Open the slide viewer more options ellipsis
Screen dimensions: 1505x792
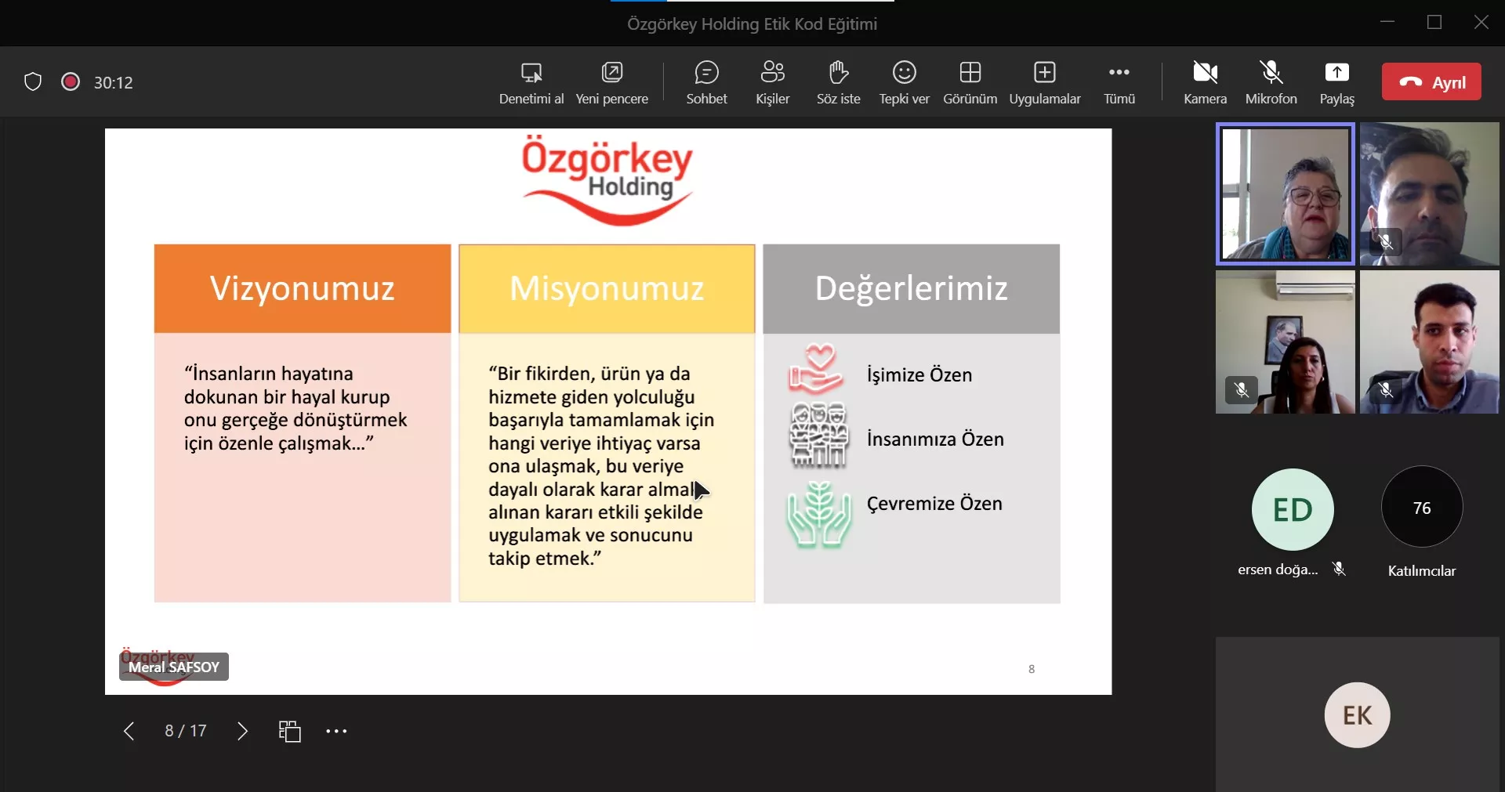(336, 731)
